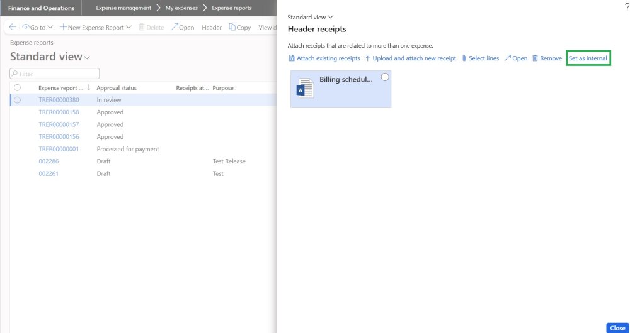Open expense report TRER00000380 link
The width and height of the screenshot is (630, 333).
point(59,100)
